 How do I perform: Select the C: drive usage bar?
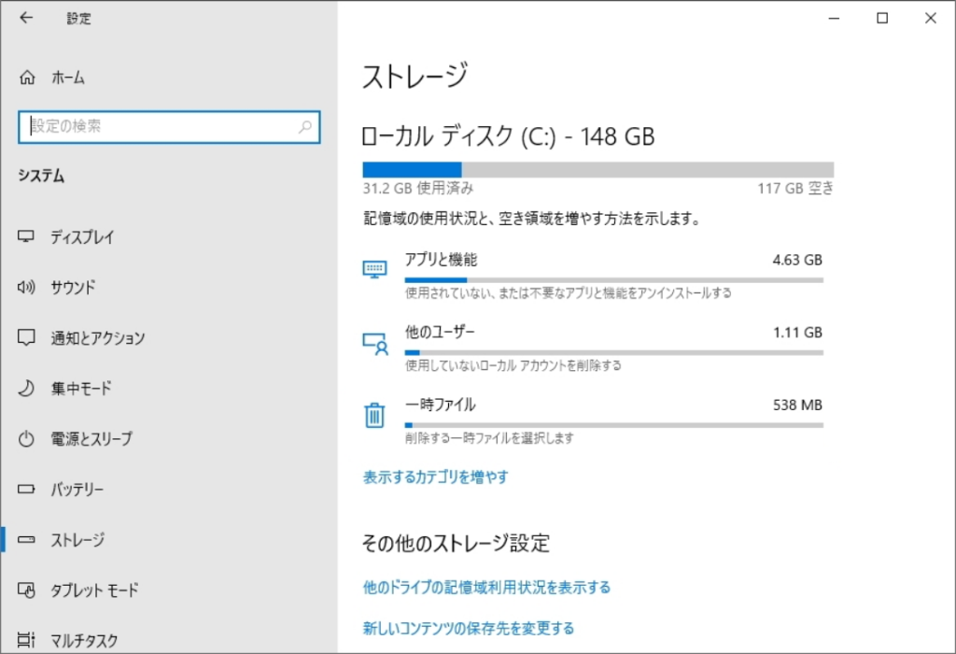coord(598,170)
